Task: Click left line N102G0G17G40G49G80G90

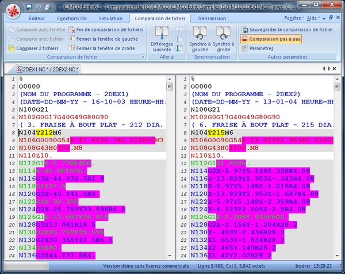Action: 63,117
